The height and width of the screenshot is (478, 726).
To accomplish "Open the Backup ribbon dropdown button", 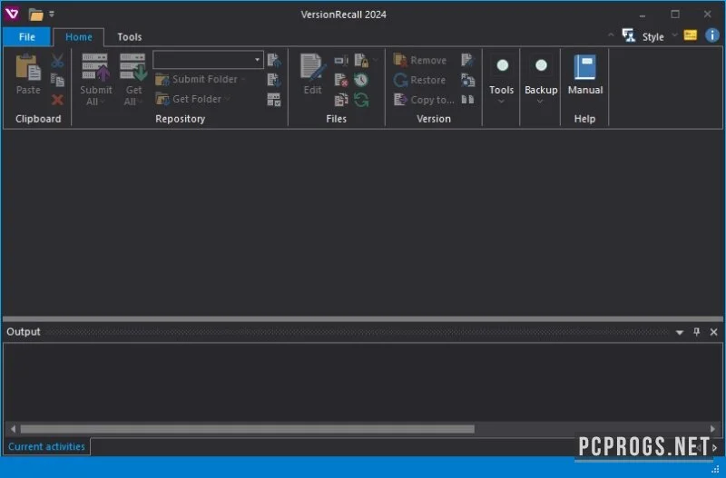I will click(541, 79).
